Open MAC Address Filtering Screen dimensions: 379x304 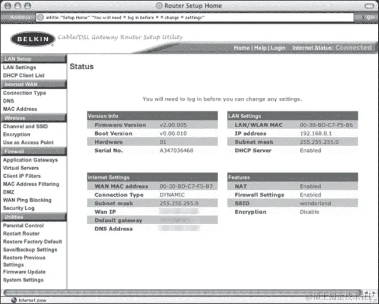pos(31,184)
